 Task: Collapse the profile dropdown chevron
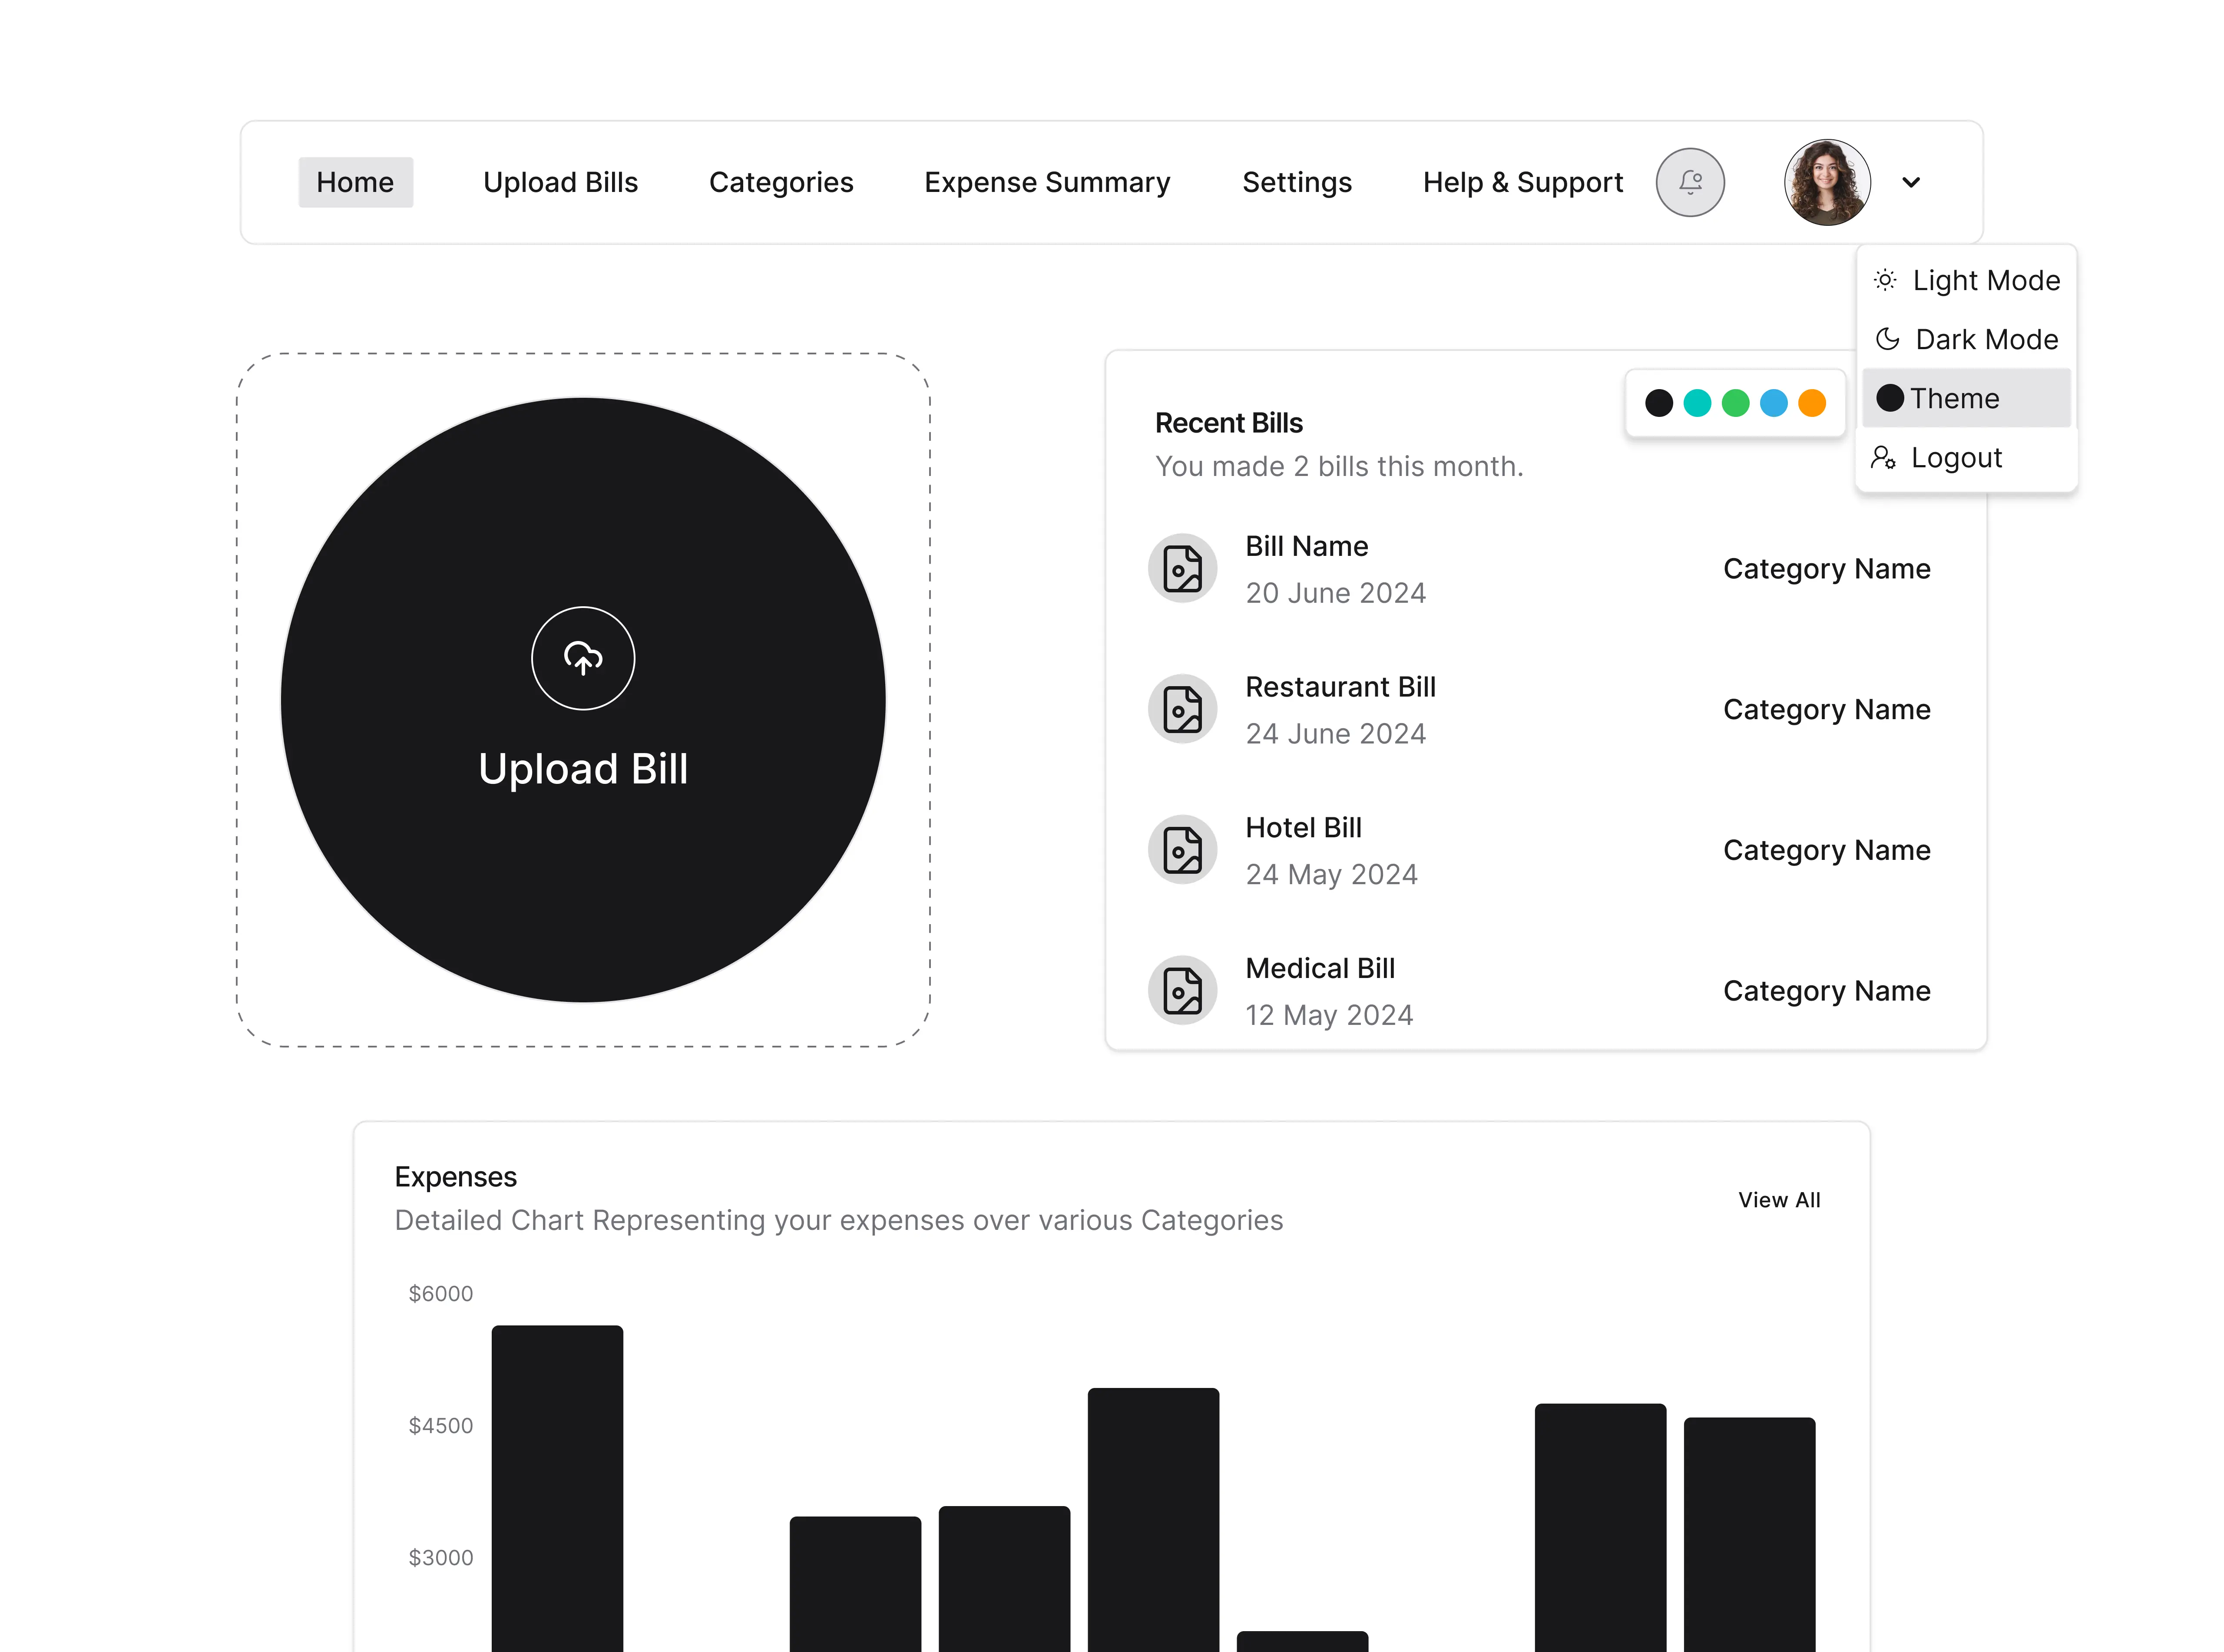tap(1910, 182)
